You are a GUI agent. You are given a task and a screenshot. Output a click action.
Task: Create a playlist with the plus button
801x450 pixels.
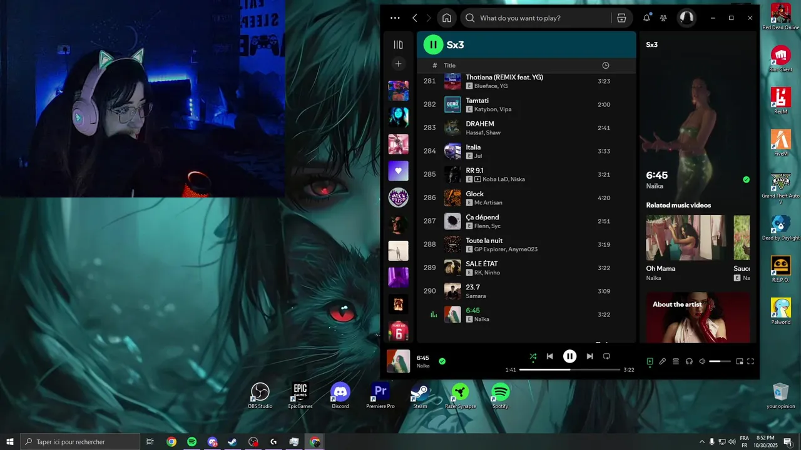tap(398, 64)
